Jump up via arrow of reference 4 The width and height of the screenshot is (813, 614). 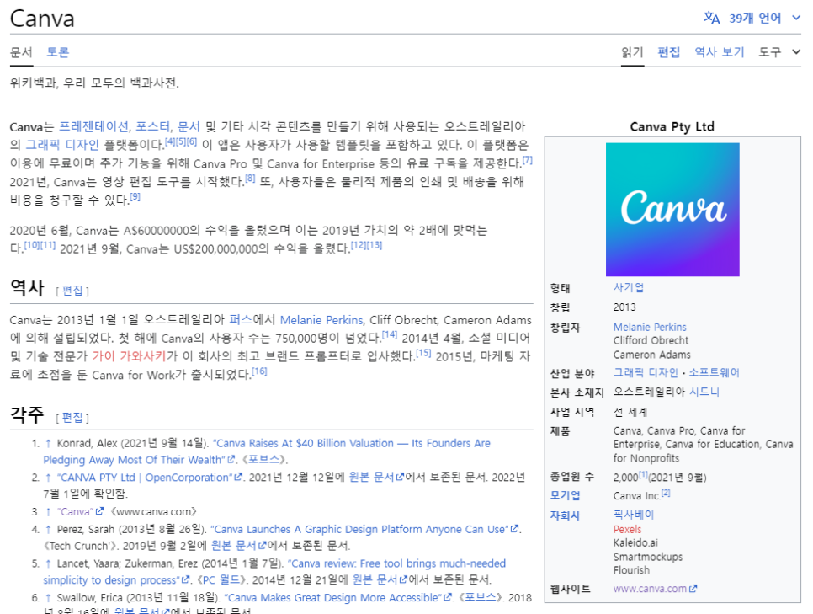(48, 530)
